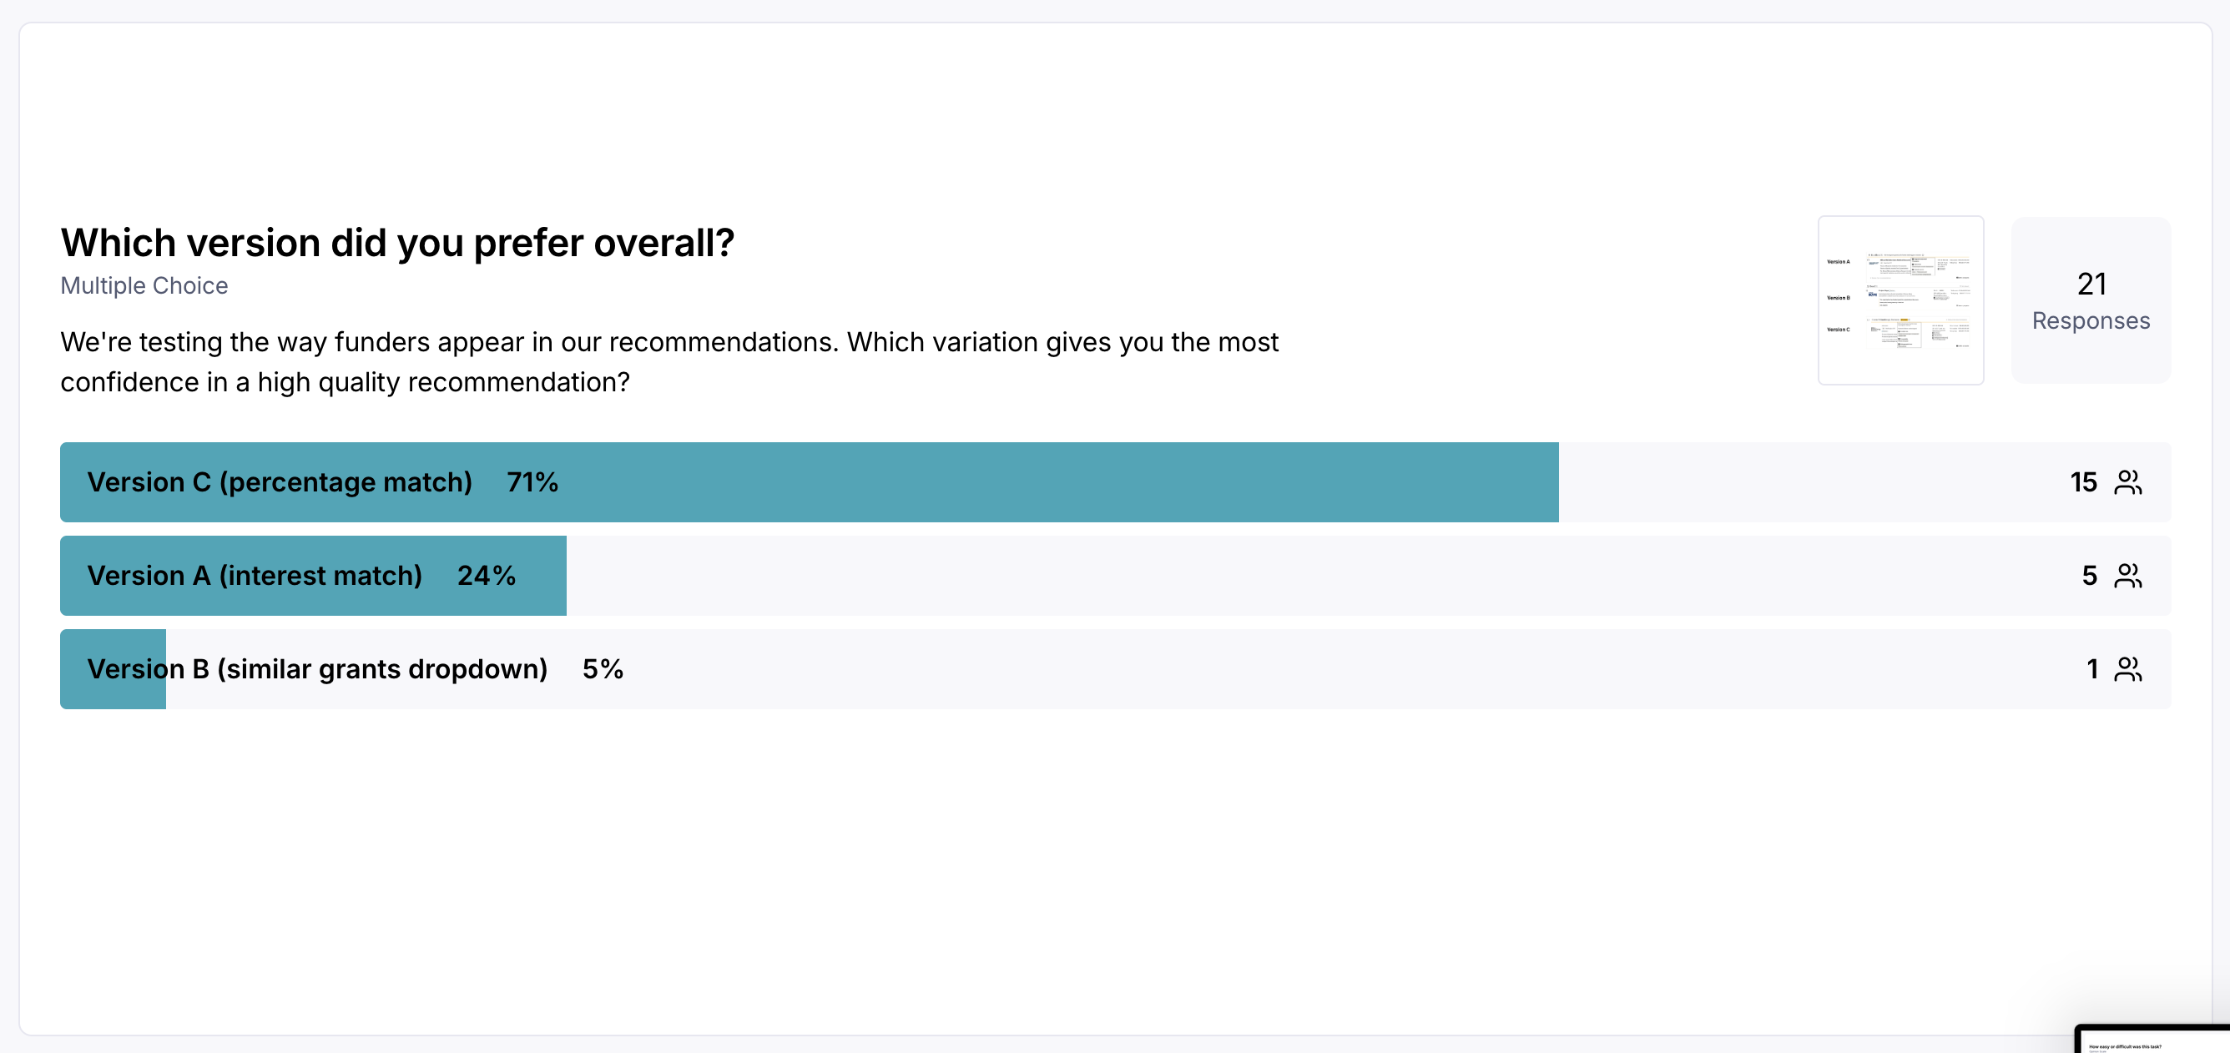Click the people icon in Version C row

(2128, 482)
